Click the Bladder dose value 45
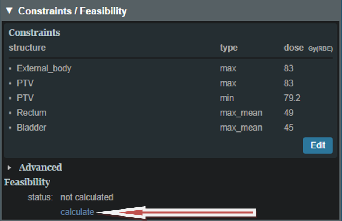This screenshot has height=221, width=342. pos(289,128)
